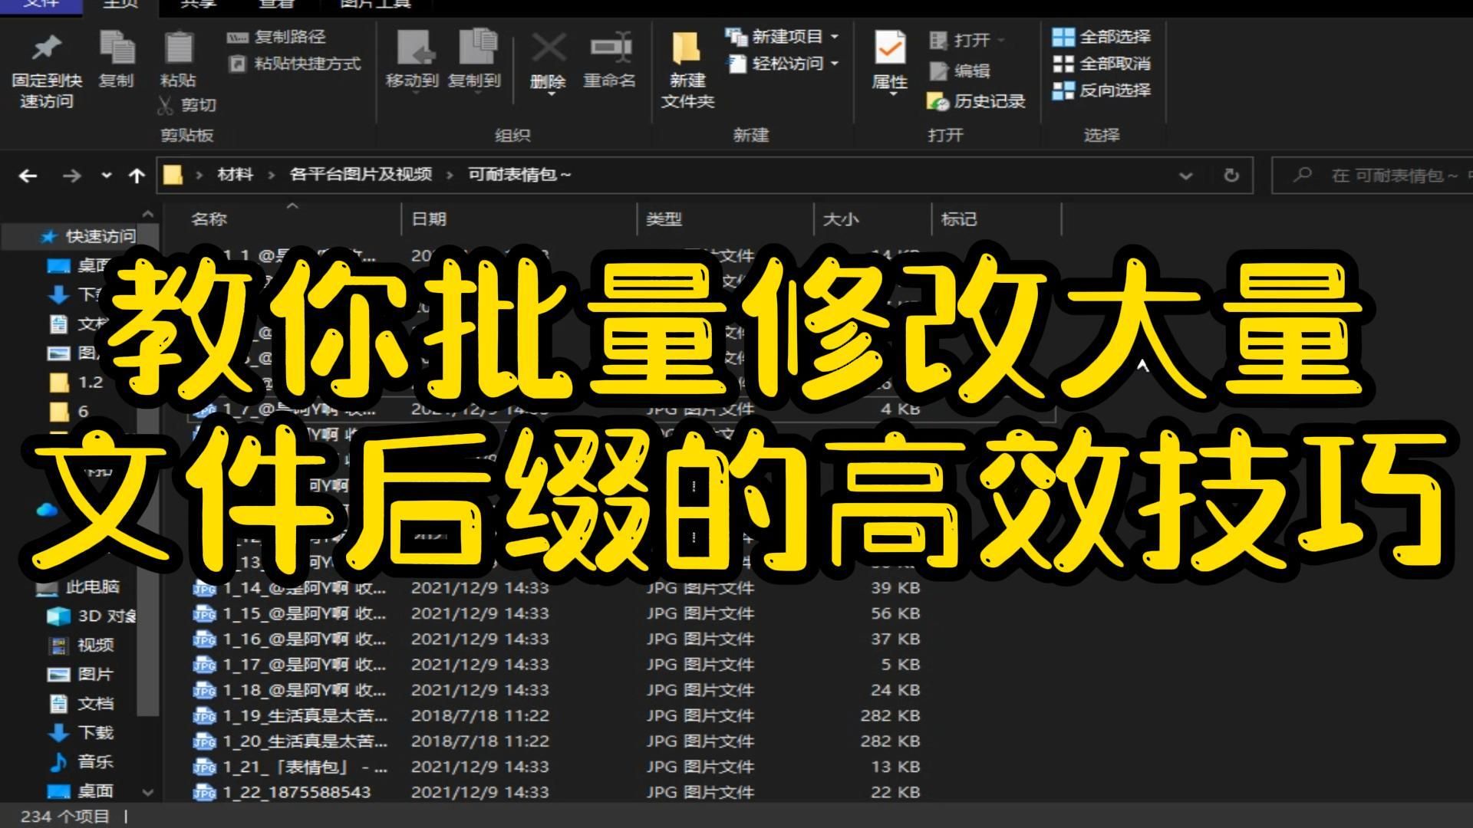
Task: Switch to the 查看 ribbon tab
Action: tap(275, 5)
